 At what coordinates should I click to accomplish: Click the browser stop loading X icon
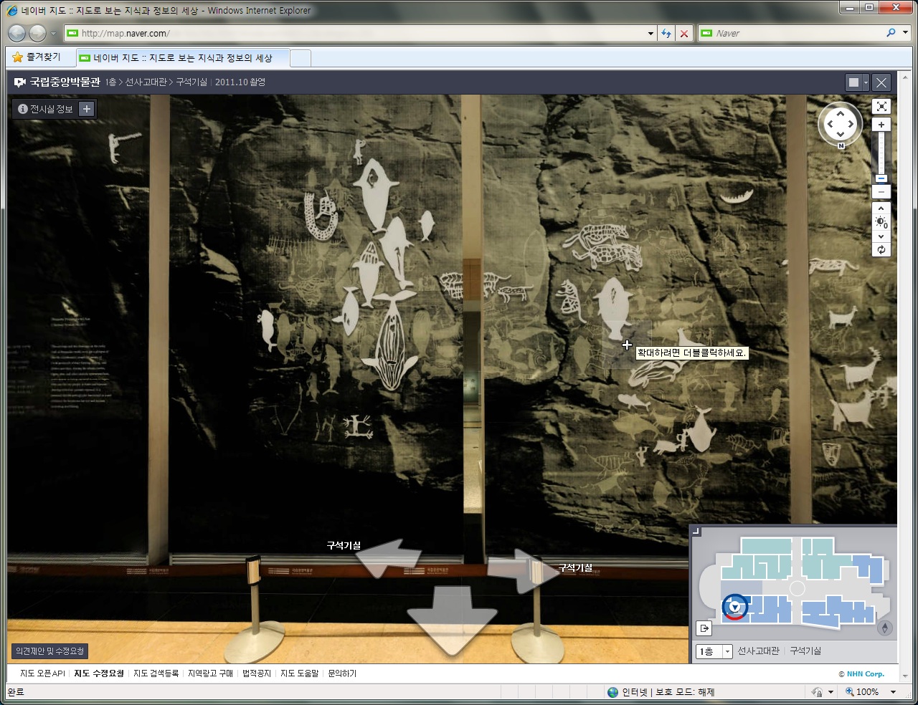point(684,33)
